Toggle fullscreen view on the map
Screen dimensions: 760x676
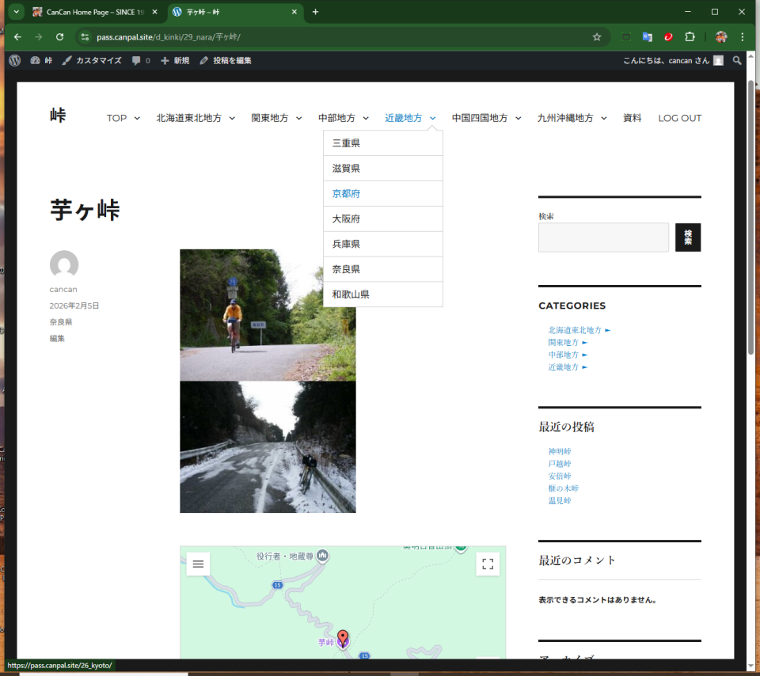coord(488,564)
